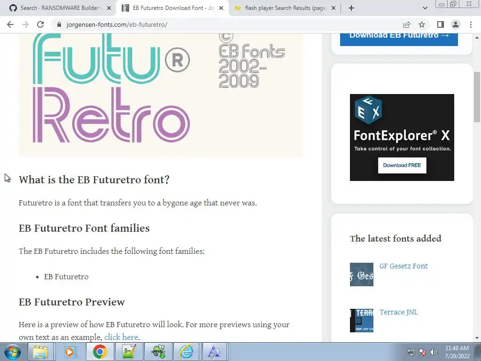Image resolution: width=481 pixels, height=361 pixels.
Task: Open the Windows Start menu
Action: (13, 352)
